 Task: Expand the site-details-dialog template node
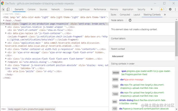[x=6, y=62]
